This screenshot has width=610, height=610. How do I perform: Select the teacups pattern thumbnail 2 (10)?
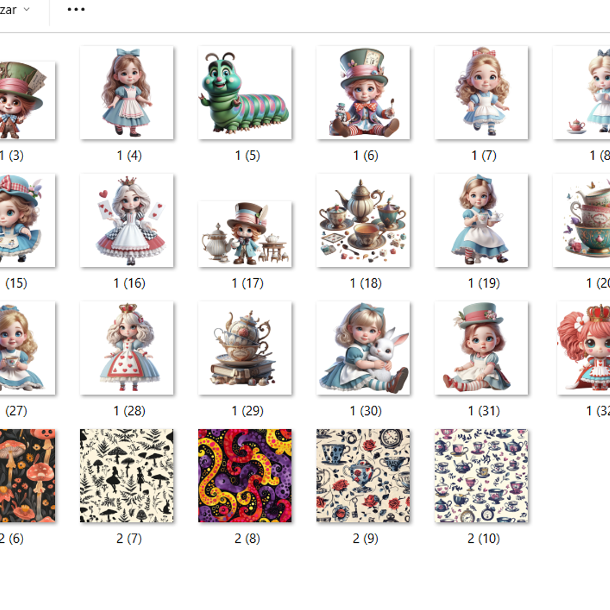click(481, 476)
